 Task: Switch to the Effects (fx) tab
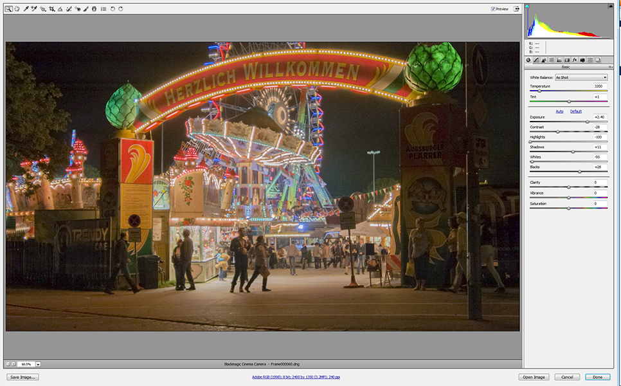575,60
